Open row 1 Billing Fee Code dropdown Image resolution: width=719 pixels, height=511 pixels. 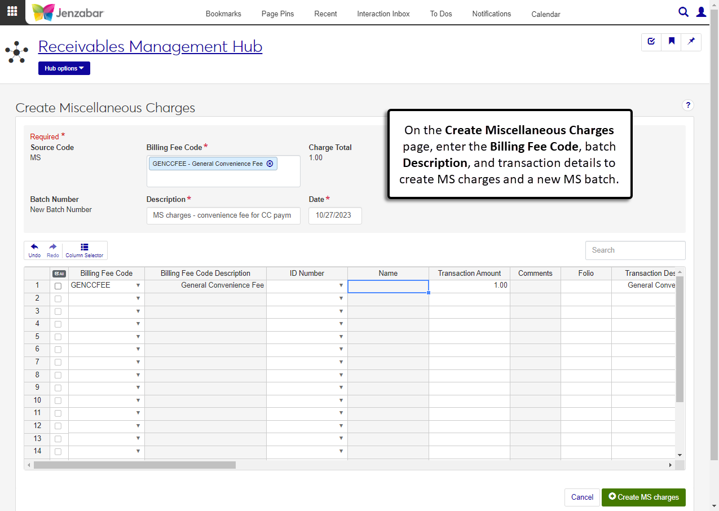click(x=138, y=285)
